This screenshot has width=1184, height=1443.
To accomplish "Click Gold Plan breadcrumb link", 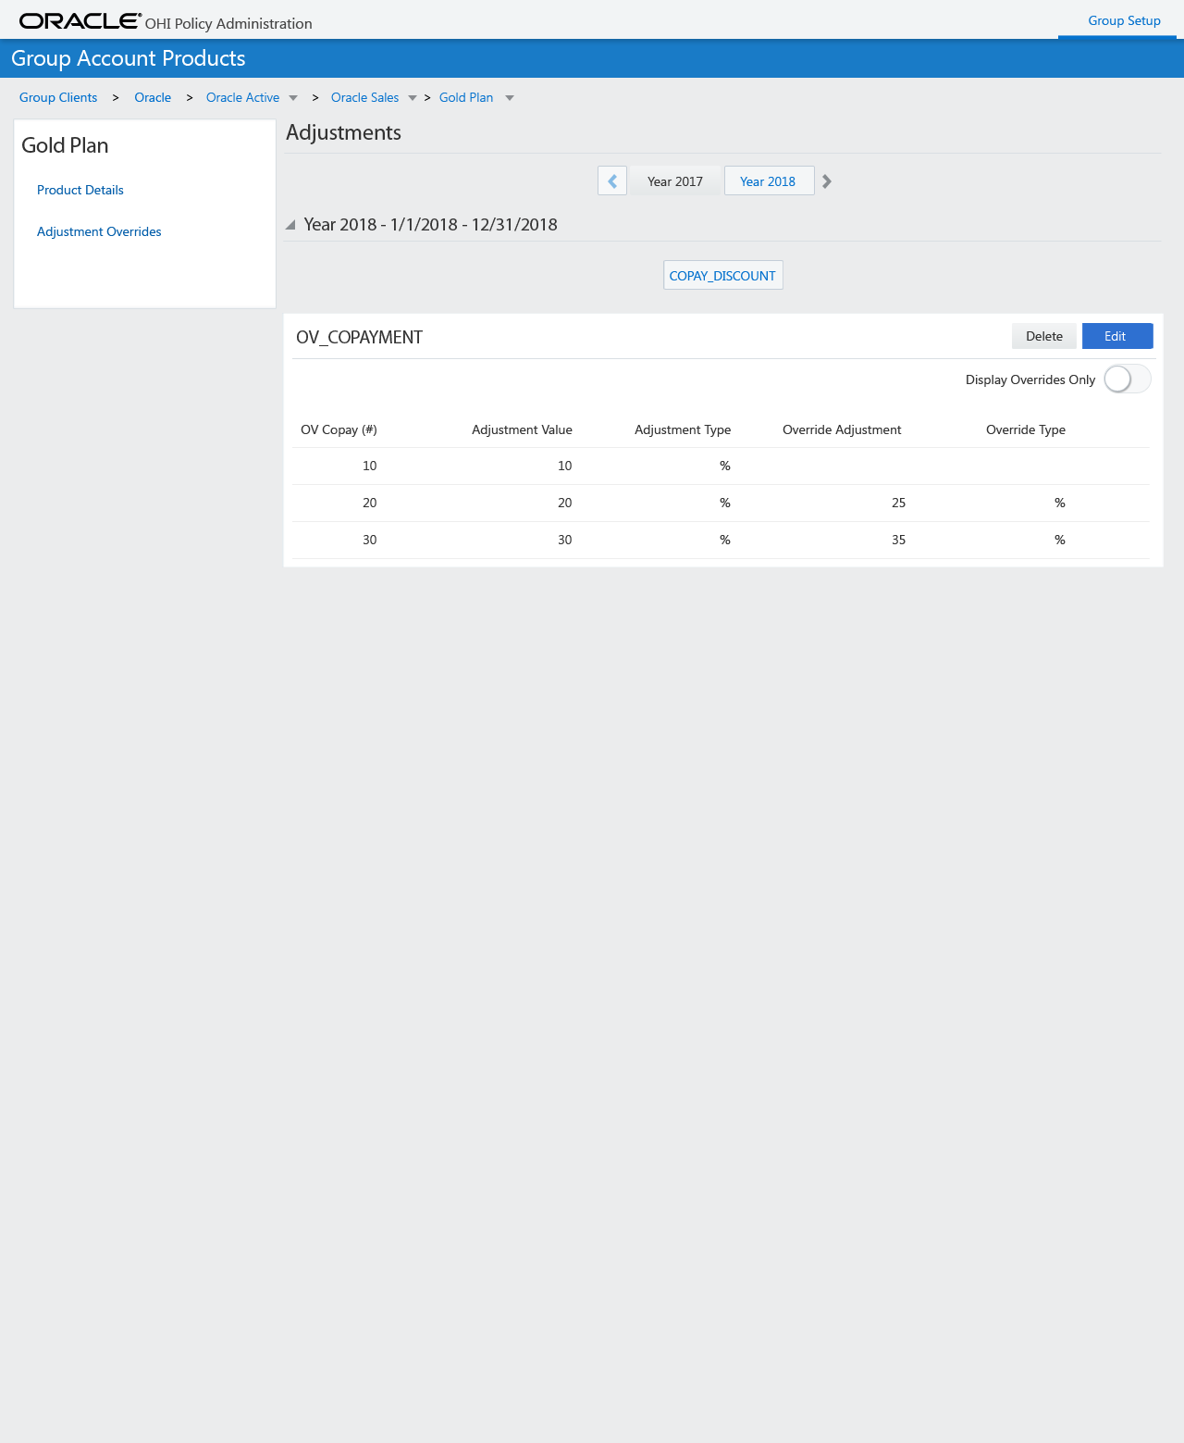I will [466, 97].
